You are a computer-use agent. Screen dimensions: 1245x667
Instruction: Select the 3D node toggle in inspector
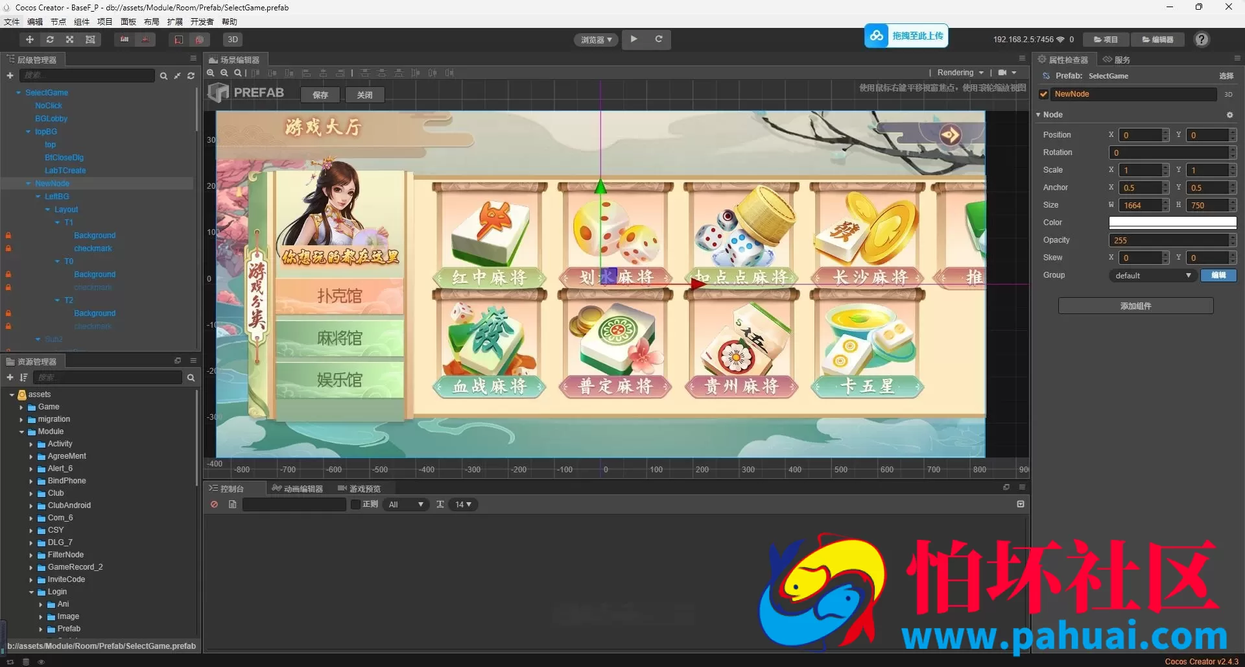tap(1228, 95)
